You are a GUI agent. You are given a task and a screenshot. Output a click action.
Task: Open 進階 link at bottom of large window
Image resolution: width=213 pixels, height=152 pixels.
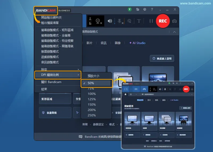coord(85,124)
